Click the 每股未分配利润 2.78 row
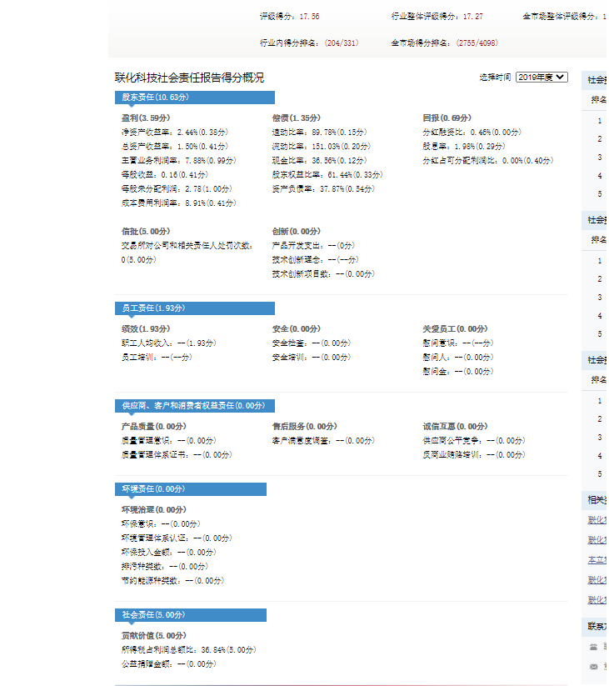 click(x=177, y=189)
